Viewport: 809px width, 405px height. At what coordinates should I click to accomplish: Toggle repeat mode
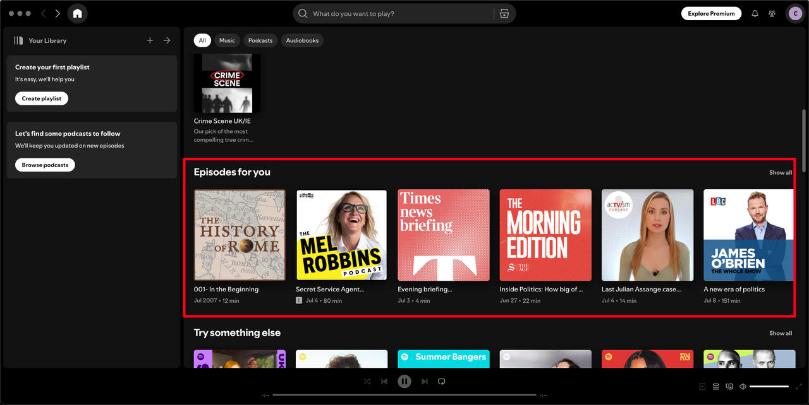[442, 381]
